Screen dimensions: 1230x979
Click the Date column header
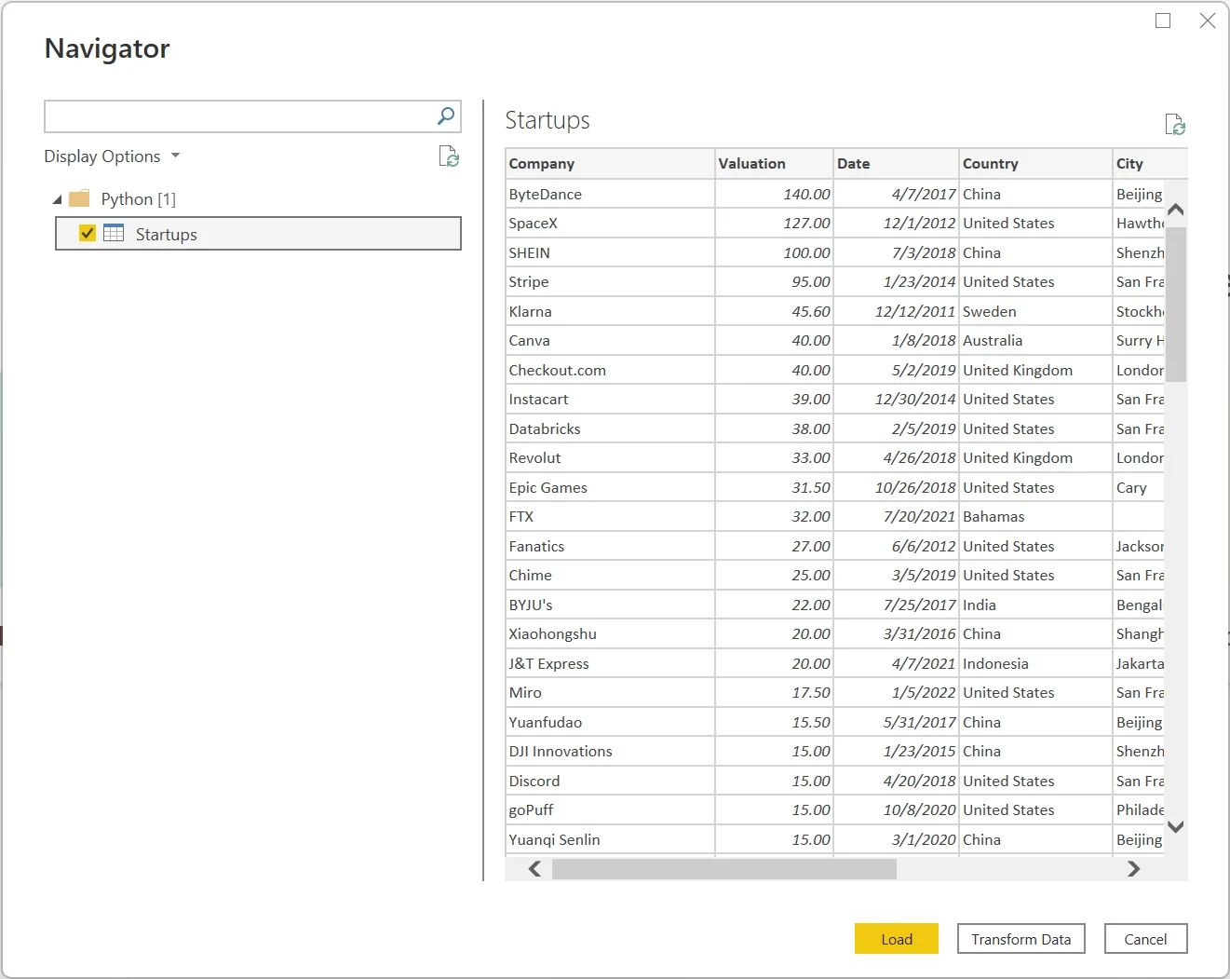click(x=896, y=164)
